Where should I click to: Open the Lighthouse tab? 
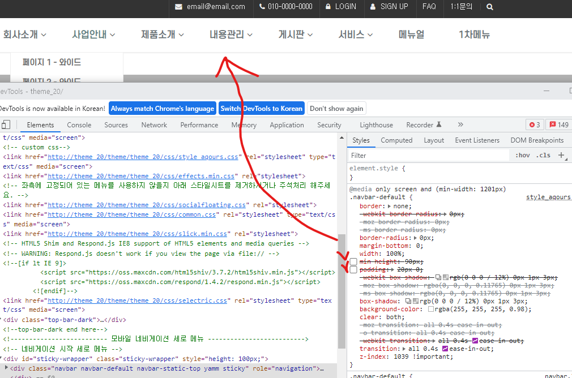pos(376,125)
